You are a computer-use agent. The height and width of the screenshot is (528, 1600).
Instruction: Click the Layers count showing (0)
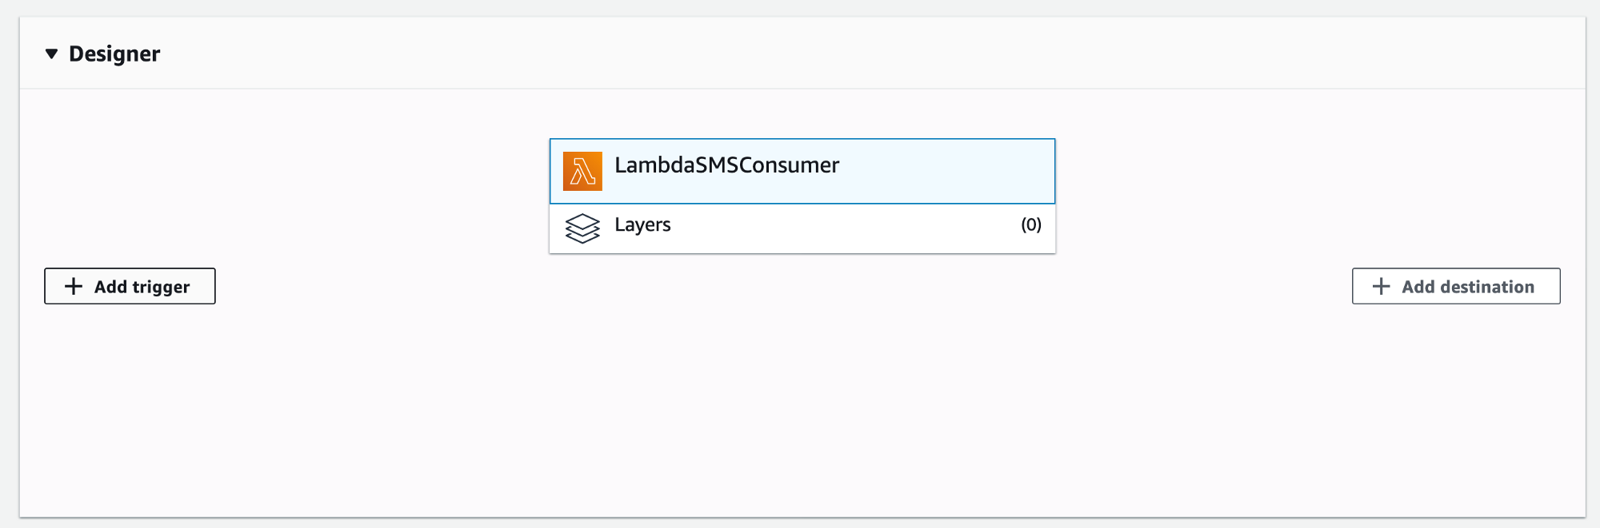(1031, 225)
